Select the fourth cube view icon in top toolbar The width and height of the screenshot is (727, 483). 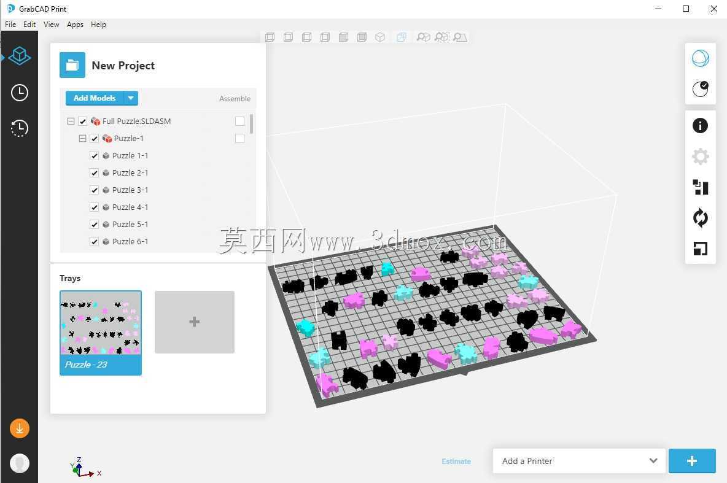pyautogui.click(x=325, y=37)
